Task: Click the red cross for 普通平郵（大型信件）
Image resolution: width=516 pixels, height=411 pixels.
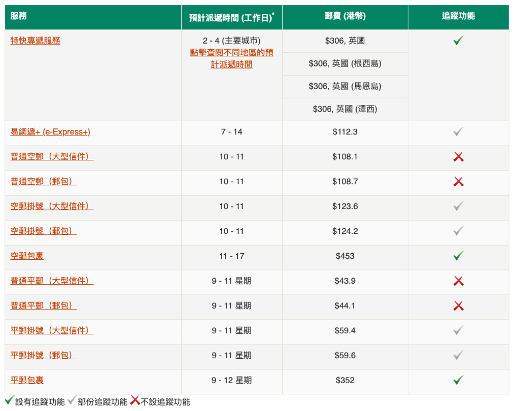Action: click(458, 281)
